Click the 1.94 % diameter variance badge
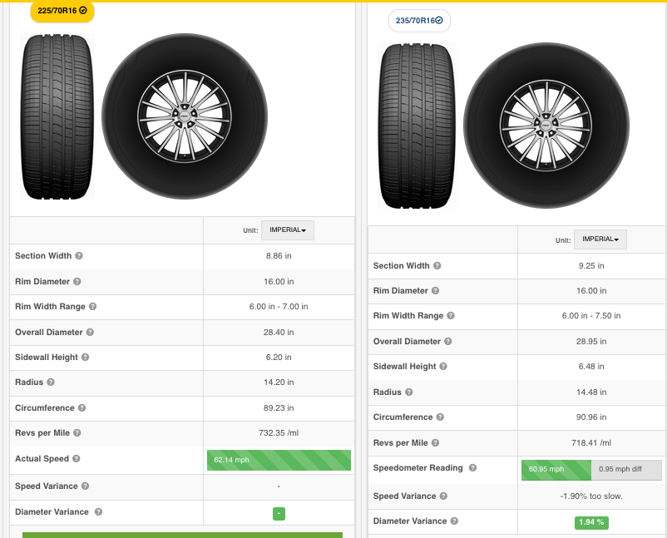This screenshot has height=538, width=667. pos(590,522)
